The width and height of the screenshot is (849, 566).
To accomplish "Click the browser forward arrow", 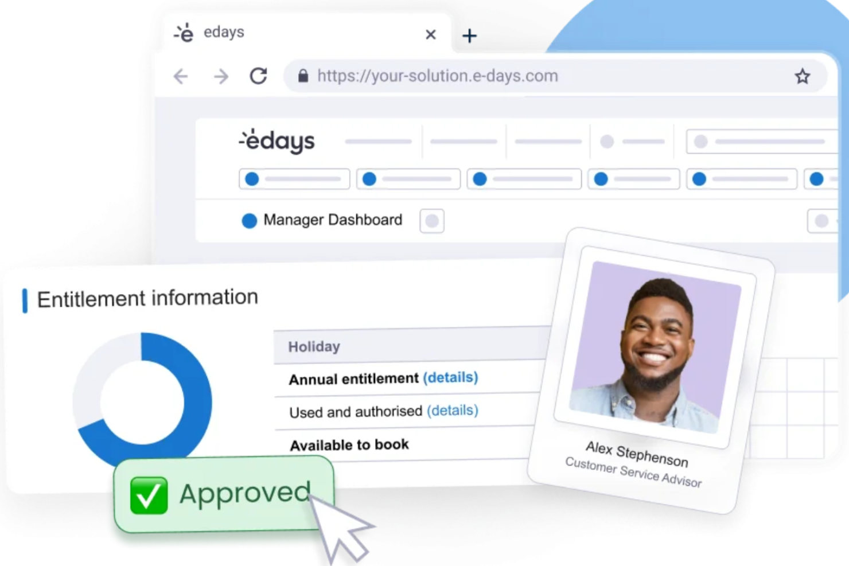I will point(221,76).
